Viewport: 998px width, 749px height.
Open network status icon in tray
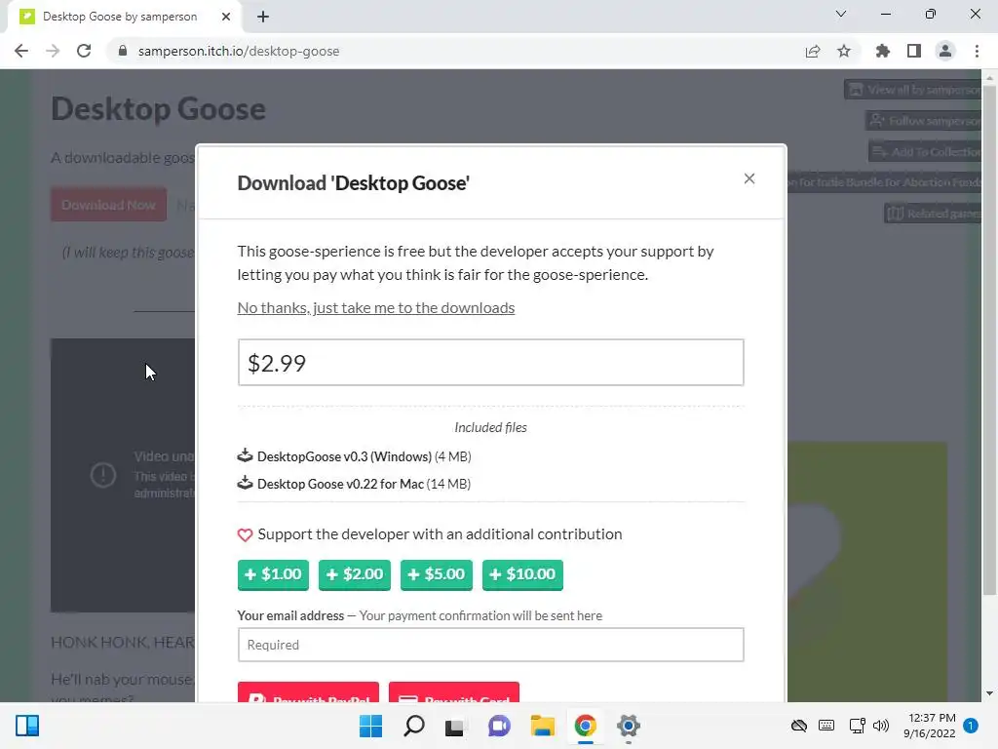pyautogui.click(x=857, y=726)
